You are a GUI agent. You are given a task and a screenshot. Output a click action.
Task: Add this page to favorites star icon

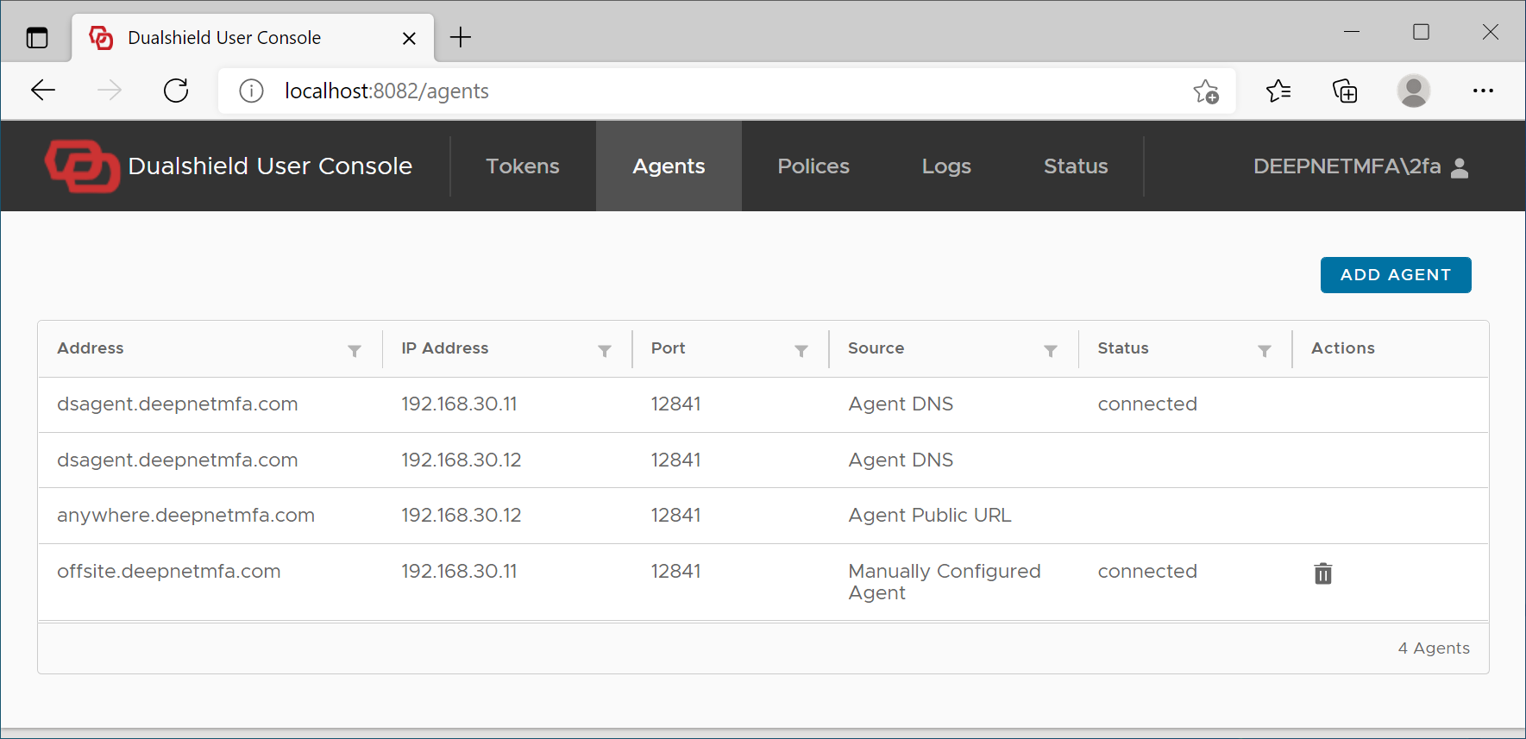point(1206,91)
